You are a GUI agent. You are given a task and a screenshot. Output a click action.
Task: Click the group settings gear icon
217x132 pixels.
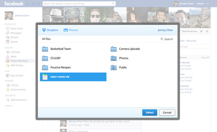201,31
